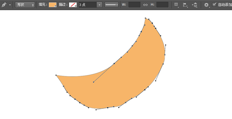Viewport: 232px width, 119px height.
Task: Click the anchor point at crescent's left tip
Action: (56, 75)
